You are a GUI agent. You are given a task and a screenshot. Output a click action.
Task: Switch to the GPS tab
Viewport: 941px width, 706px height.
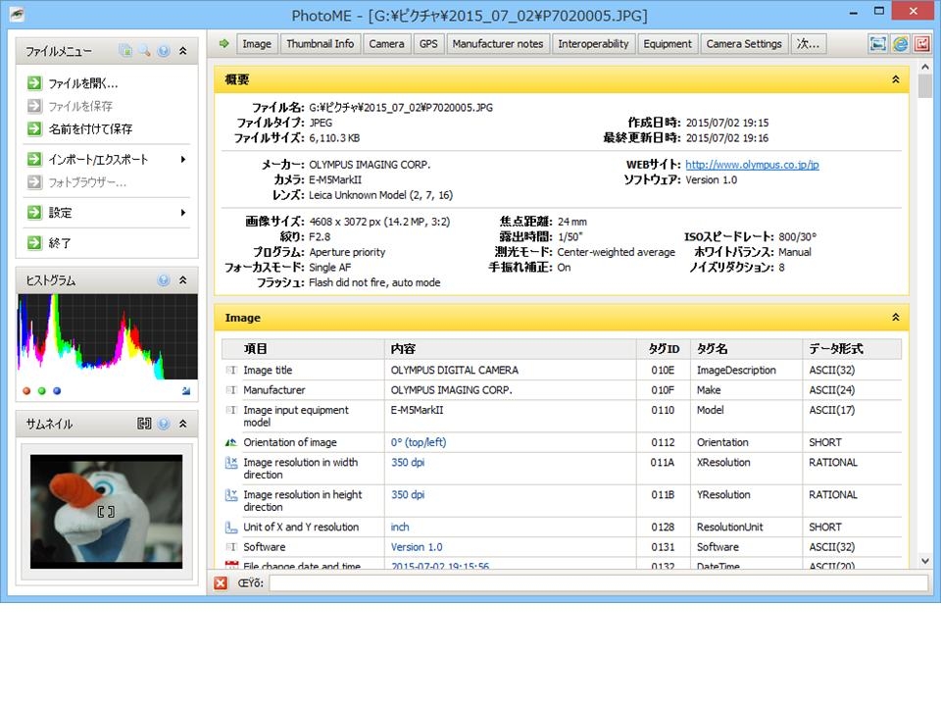pyautogui.click(x=428, y=44)
